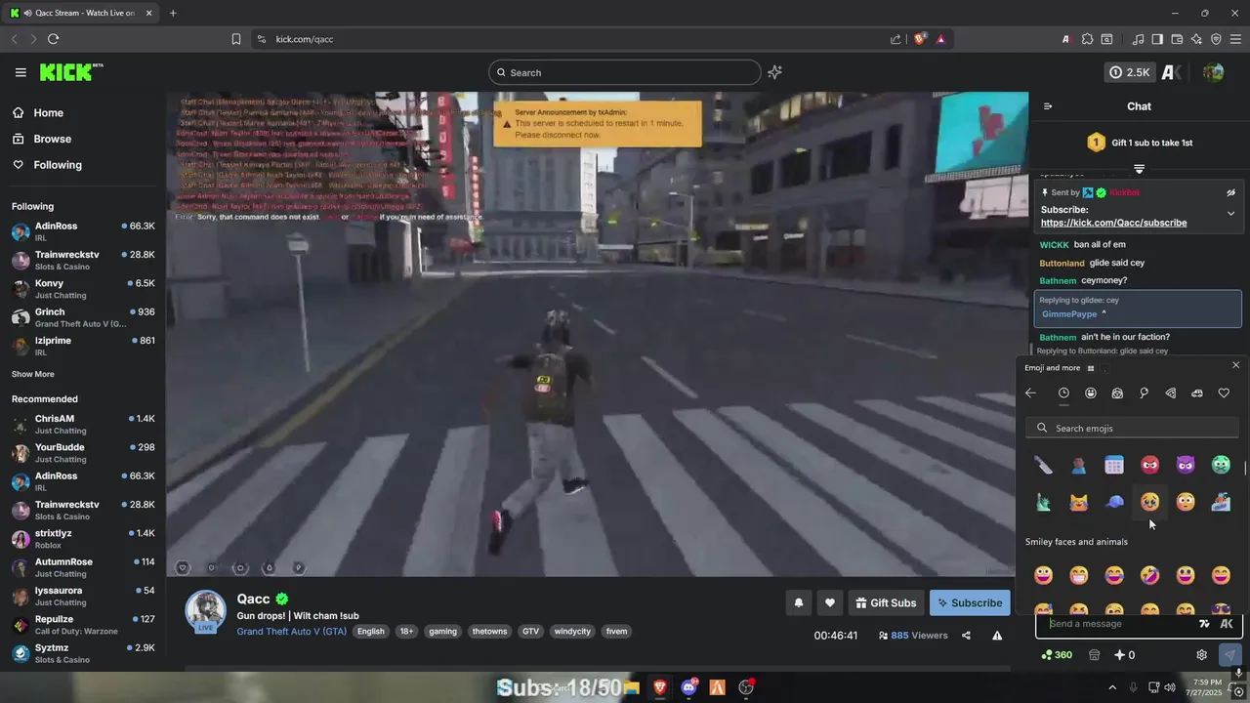Bookmark this page with bookmark icon
The width and height of the screenshot is (1250, 703).
[236, 39]
